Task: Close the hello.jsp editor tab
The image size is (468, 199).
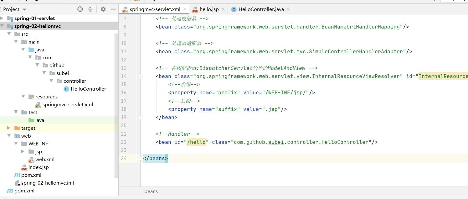Action: point(223,9)
